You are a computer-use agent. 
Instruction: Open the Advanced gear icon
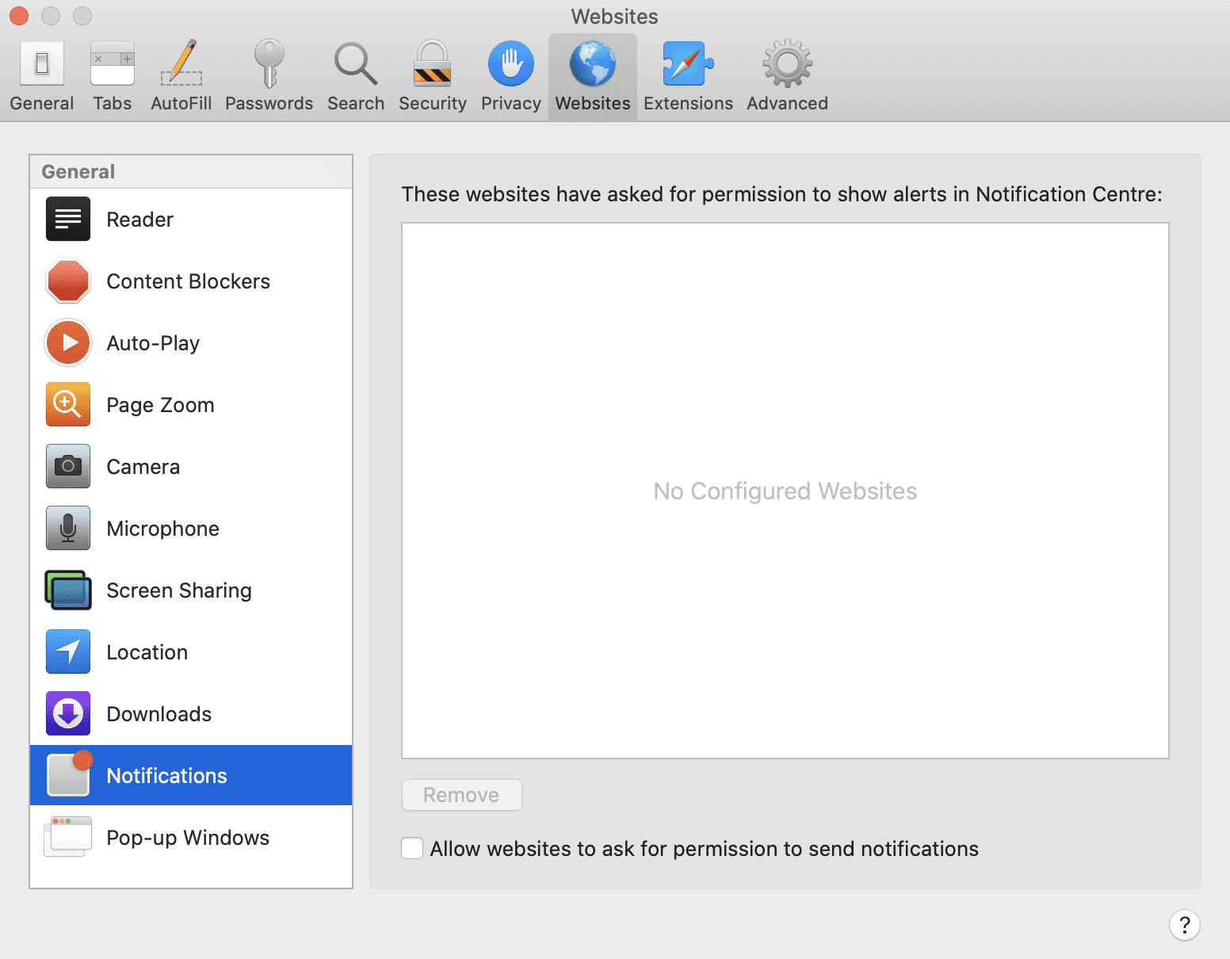click(788, 63)
